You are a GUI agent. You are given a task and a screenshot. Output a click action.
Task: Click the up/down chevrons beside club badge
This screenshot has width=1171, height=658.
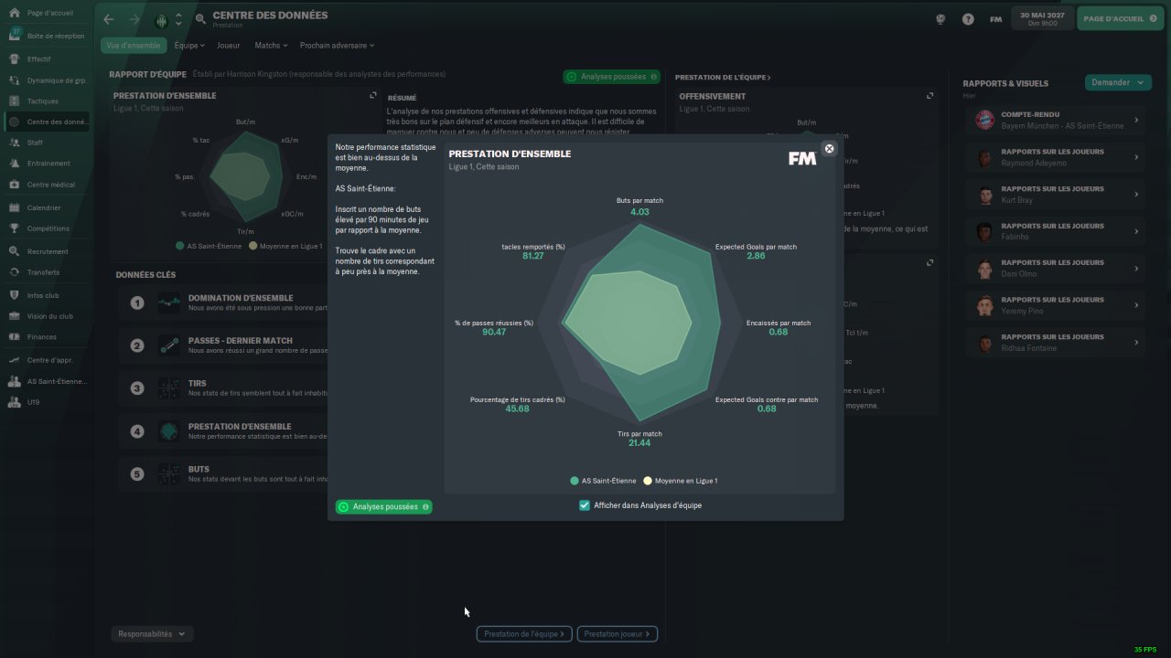coord(178,19)
